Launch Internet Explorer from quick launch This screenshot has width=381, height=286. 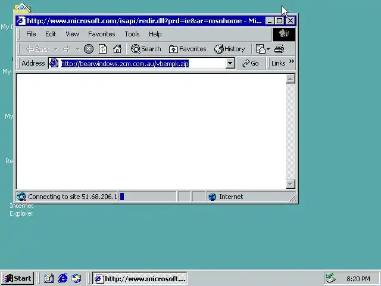coord(63,278)
